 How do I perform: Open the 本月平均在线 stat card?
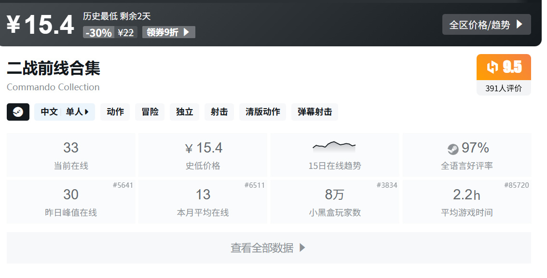(x=203, y=202)
